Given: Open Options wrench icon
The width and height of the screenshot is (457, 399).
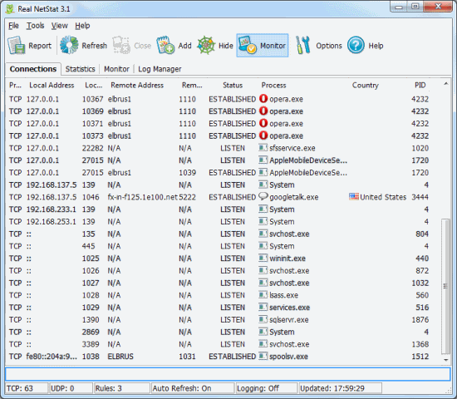Looking at the screenshot, I should tap(302, 45).
